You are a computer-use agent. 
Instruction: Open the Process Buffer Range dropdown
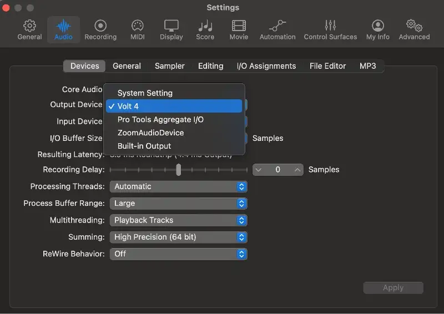[x=178, y=204]
